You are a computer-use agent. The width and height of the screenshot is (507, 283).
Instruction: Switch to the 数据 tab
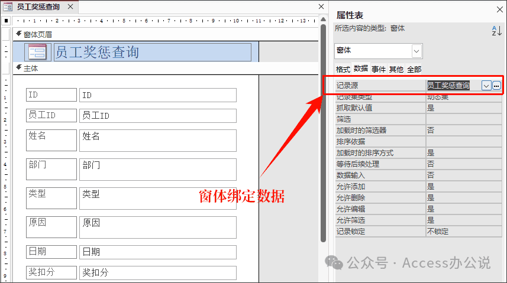pyautogui.click(x=360, y=69)
